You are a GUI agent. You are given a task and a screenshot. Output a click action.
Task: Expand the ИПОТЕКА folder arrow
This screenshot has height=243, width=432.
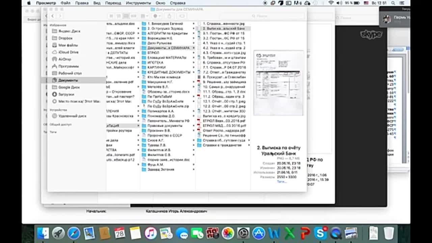[x=194, y=62]
